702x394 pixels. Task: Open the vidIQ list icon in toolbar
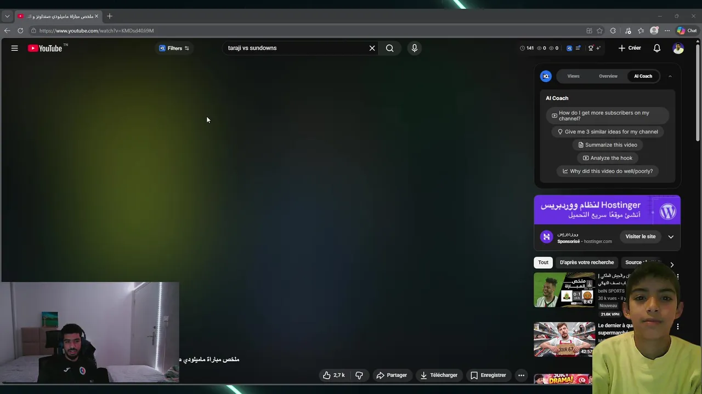[578, 48]
